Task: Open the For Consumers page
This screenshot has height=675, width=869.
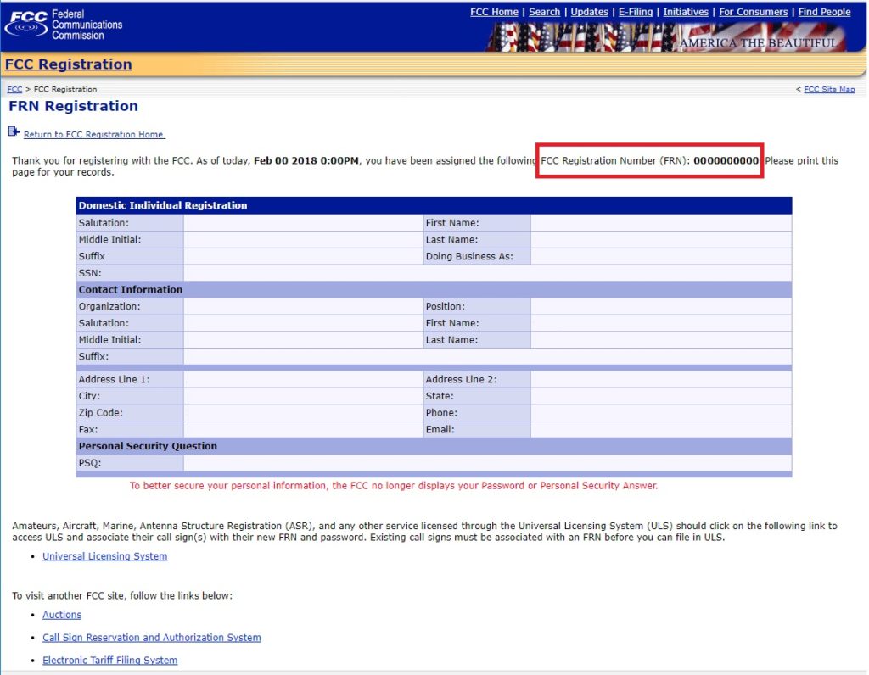Action: (754, 12)
